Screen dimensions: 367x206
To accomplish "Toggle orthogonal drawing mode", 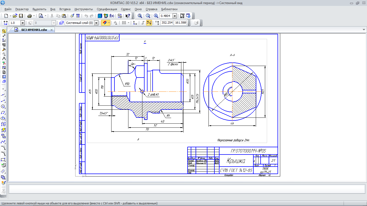I will click(143, 23).
